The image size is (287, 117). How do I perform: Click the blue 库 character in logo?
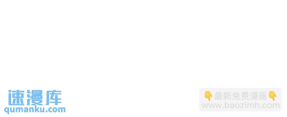tap(53, 98)
